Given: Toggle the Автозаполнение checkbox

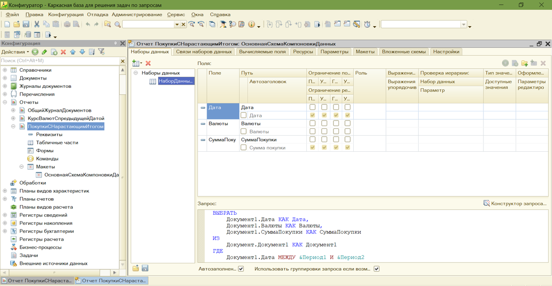Looking at the screenshot, I should [x=241, y=269].
